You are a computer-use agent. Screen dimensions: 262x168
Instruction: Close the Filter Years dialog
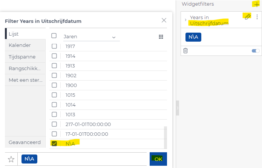(x=164, y=20)
